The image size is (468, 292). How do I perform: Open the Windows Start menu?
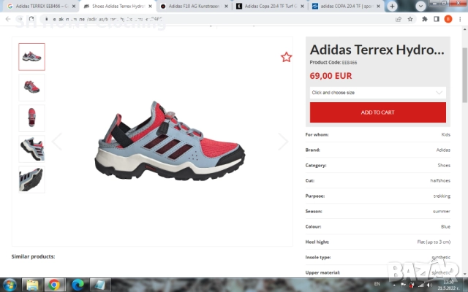[10, 285]
